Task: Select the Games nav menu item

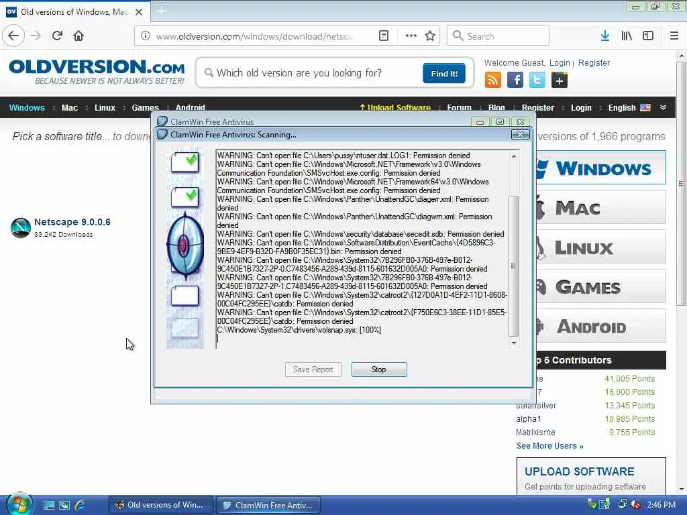Action: tap(145, 108)
